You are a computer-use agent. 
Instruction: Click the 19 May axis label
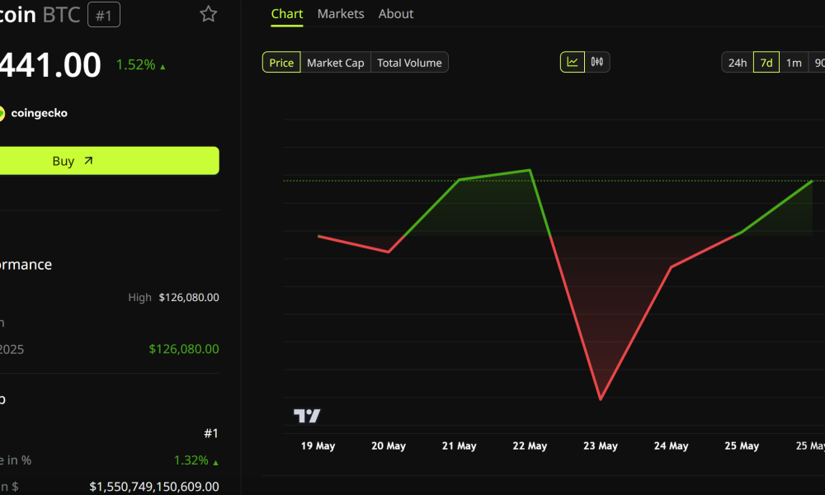(x=318, y=446)
